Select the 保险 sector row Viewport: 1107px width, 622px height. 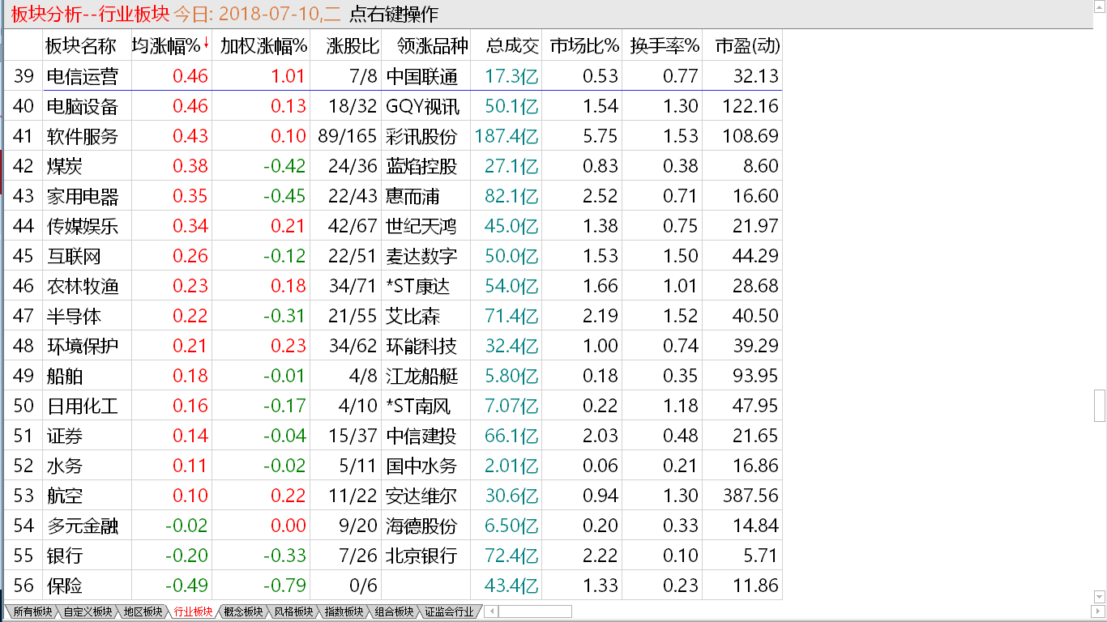393,586
